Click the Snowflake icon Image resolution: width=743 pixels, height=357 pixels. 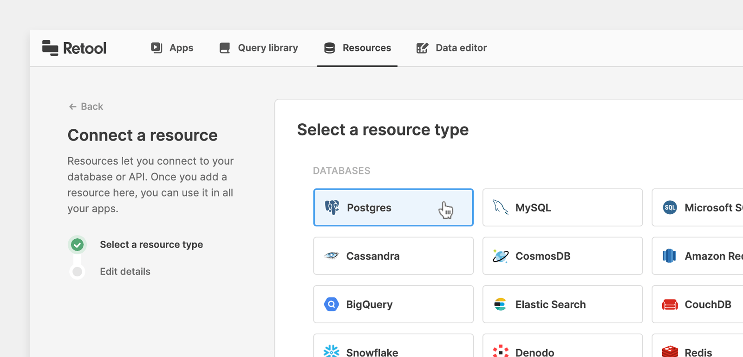[x=332, y=351]
